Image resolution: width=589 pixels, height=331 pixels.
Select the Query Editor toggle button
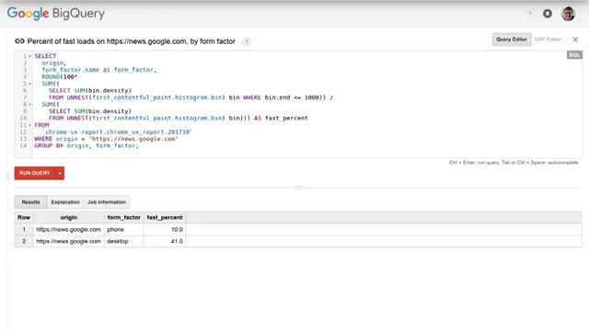pos(512,39)
